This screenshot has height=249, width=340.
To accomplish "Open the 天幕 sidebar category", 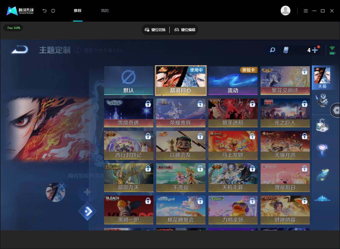I will 322,78.
